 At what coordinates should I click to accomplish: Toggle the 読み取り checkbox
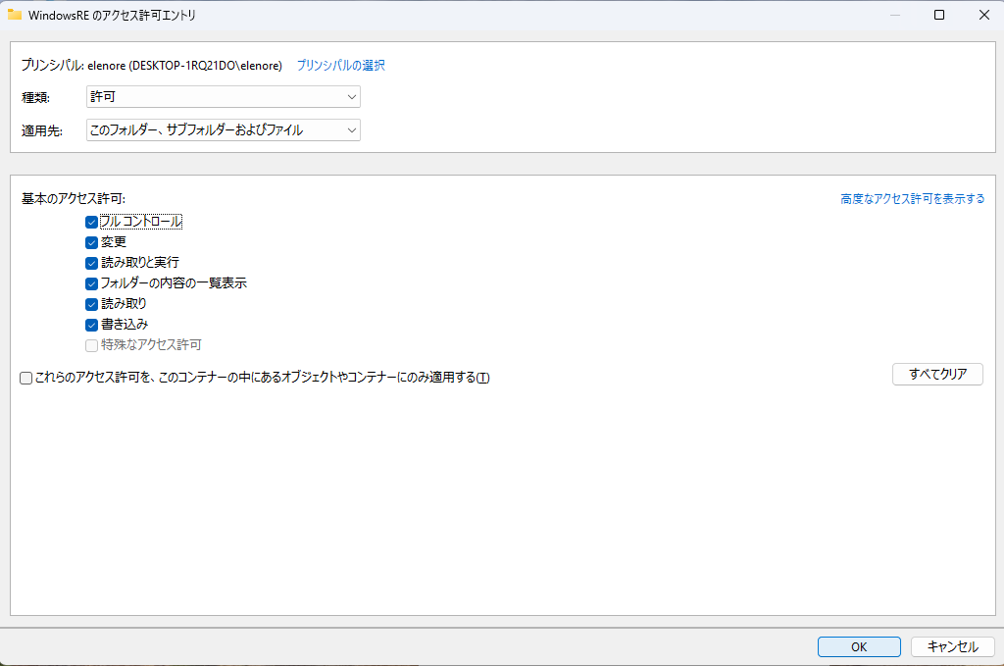pos(91,304)
